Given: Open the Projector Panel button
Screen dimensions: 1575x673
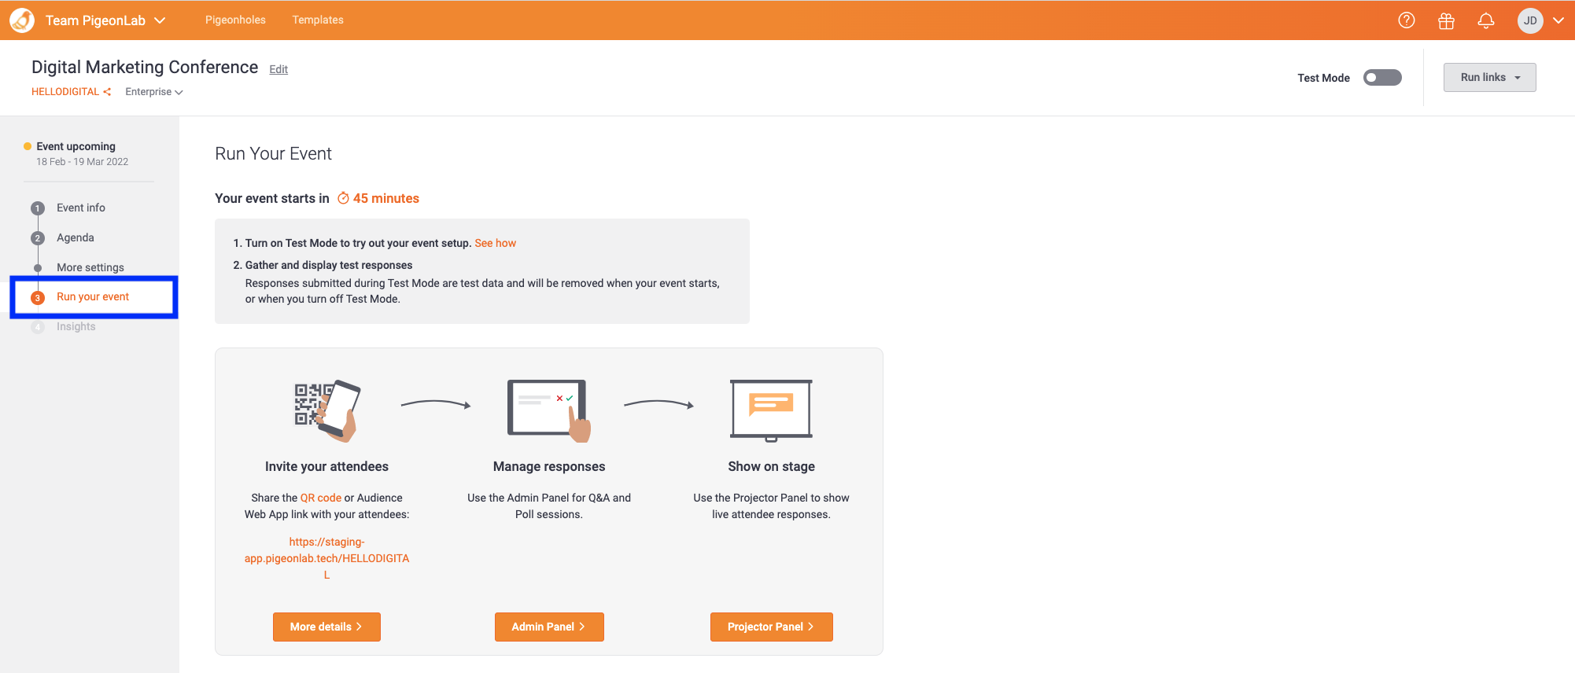Looking at the screenshot, I should (771, 627).
